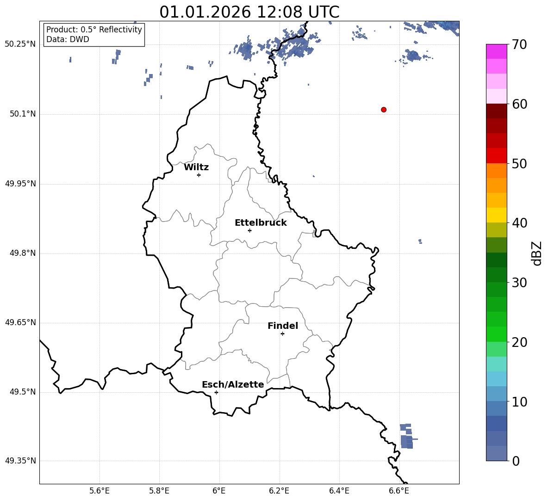Click the 5.8°E longitude label

pyautogui.click(x=159, y=491)
